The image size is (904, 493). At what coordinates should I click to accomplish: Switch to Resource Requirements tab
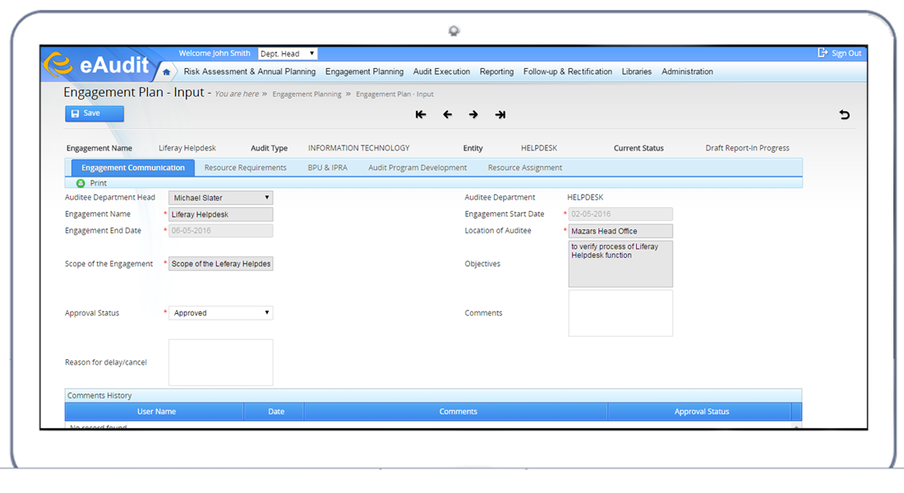tap(245, 168)
